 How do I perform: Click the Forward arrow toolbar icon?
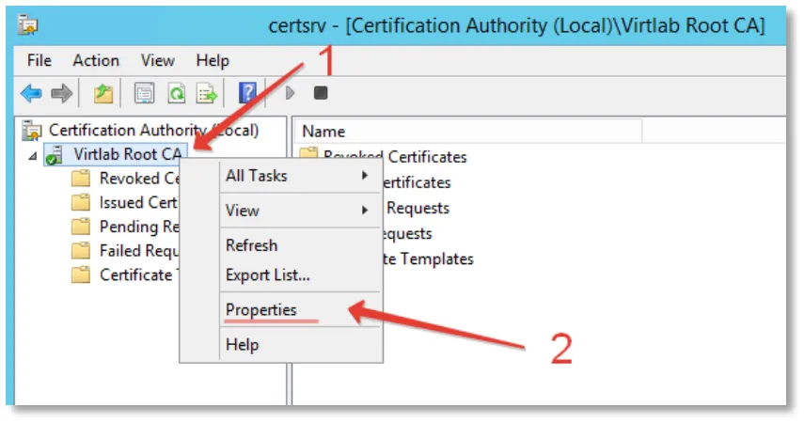point(62,93)
